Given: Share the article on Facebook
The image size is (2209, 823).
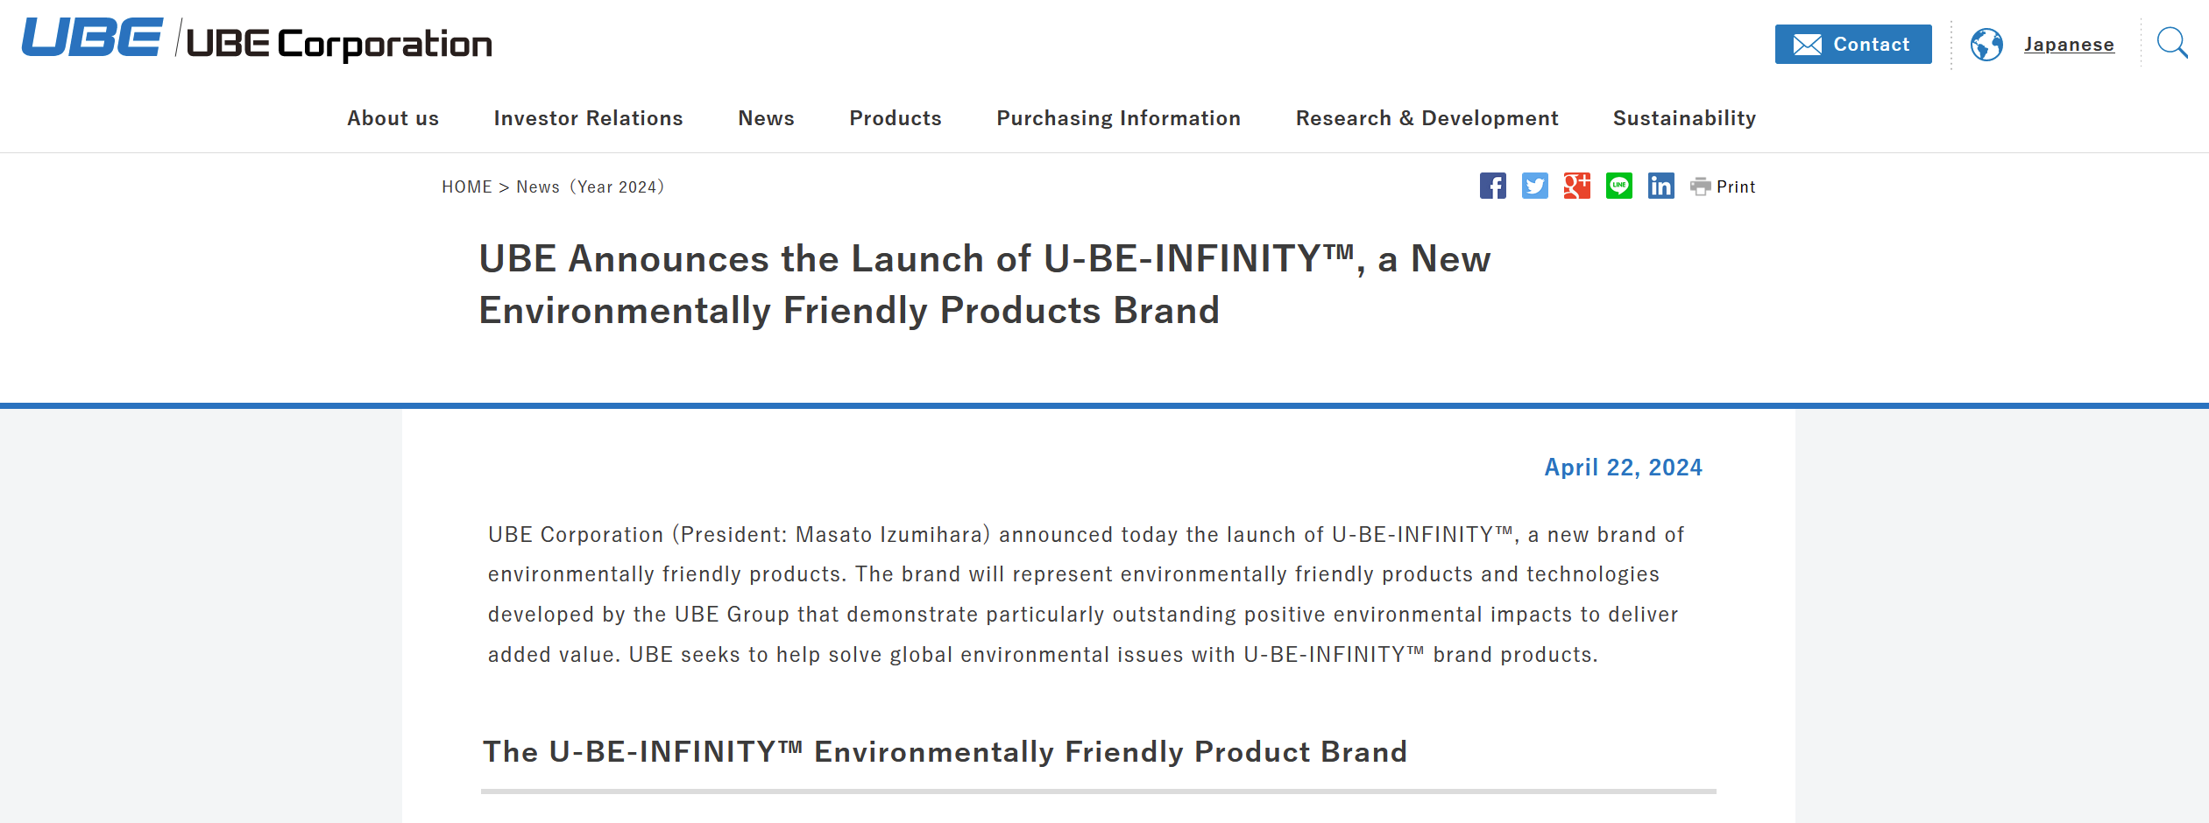Looking at the screenshot, I should click(1493, 186).
